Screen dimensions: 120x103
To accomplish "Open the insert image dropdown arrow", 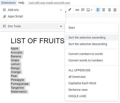I will point(92,10).
